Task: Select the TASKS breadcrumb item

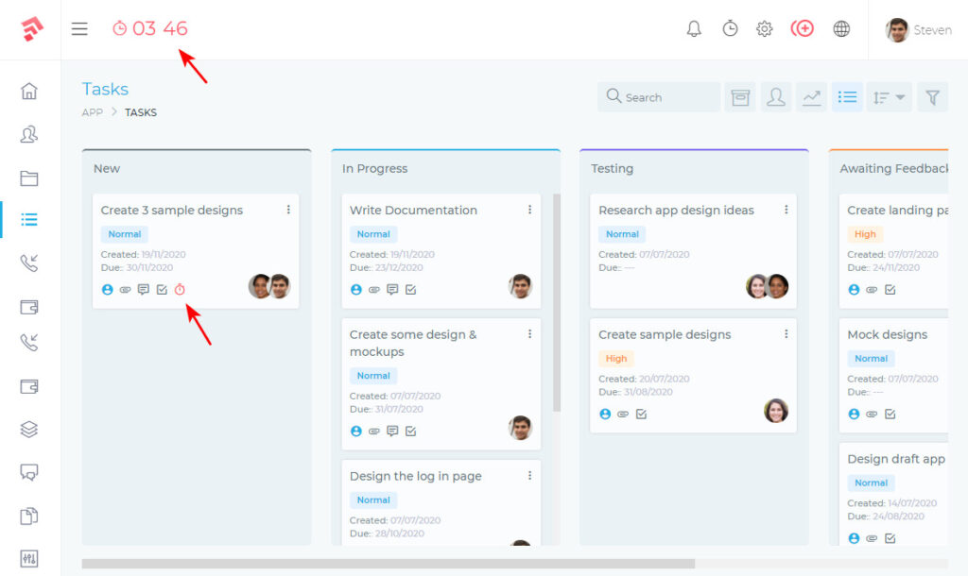Action: (140, 111)
